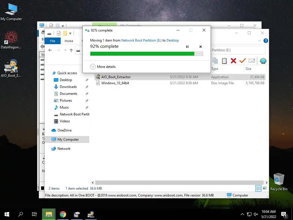293x220 pixels.
Task: Sort files by the Size column
Action: click(x=255, y=69)
